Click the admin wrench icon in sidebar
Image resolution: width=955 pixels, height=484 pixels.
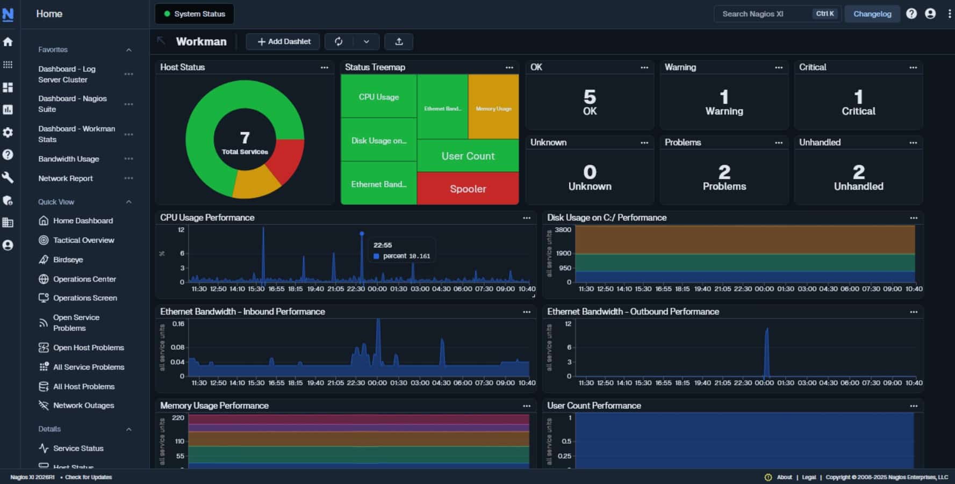(8, 177)
